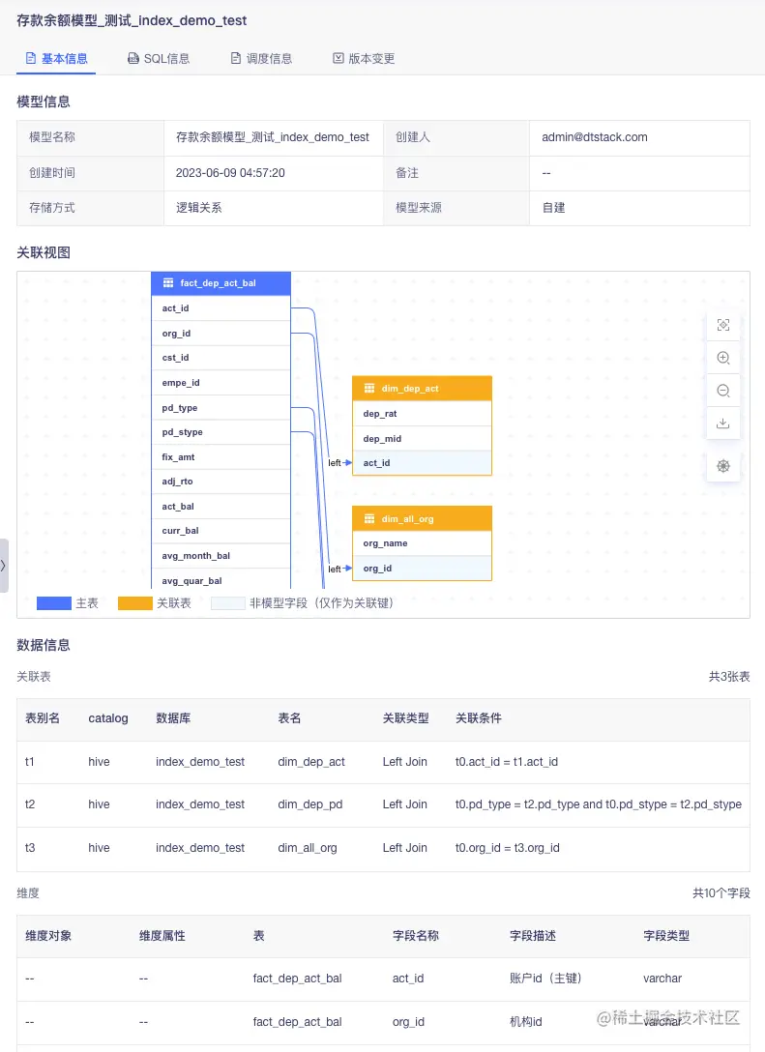765x1052 pixels.
Task: Click dim_dep_pd in the 关联表 table
Action: coord(310,804)
